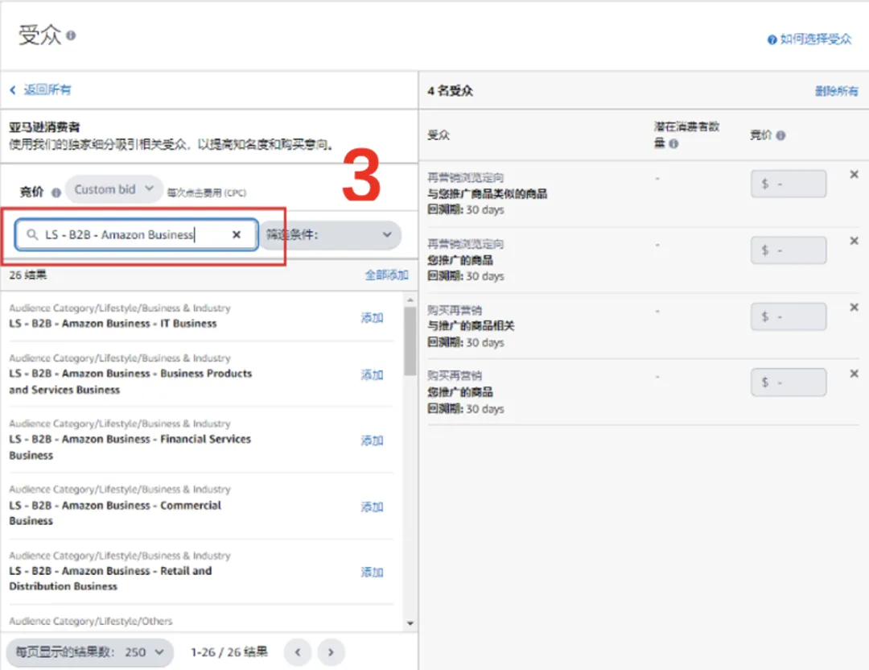Viewport: 869px width, 670px height.
Task: Remove the last 购买再营销 audience row
Action: tap(854, 374)
